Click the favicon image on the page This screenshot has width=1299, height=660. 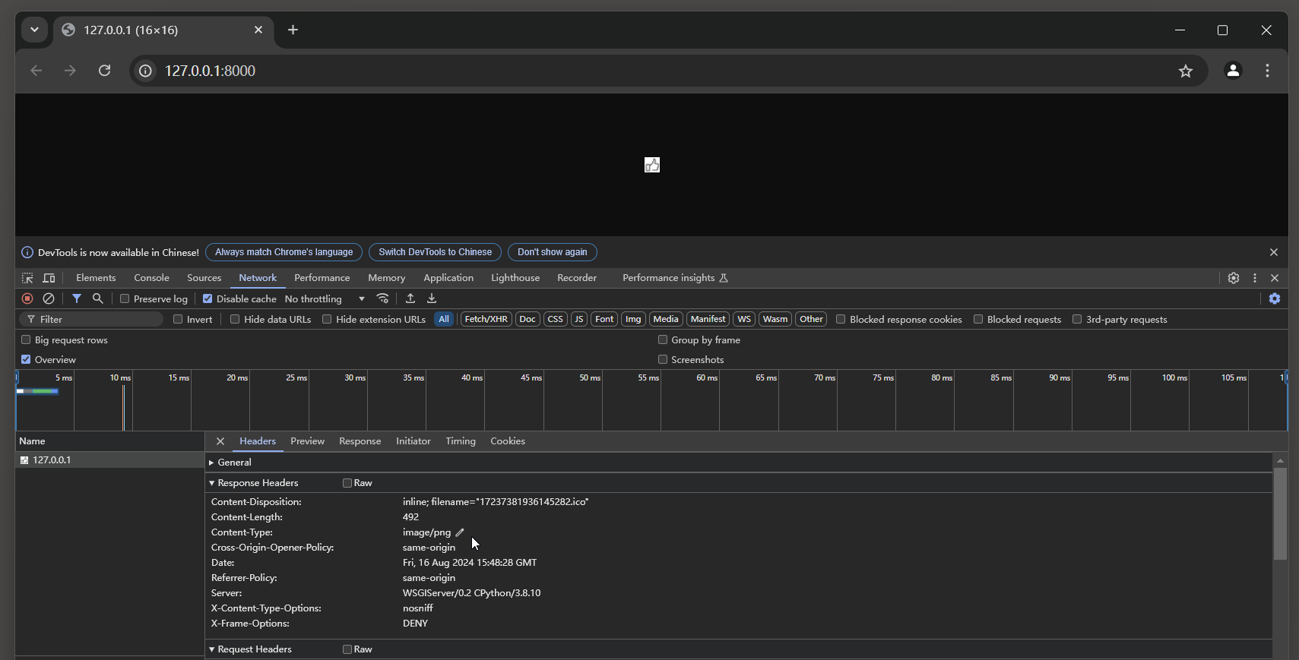tap(652, 165)
